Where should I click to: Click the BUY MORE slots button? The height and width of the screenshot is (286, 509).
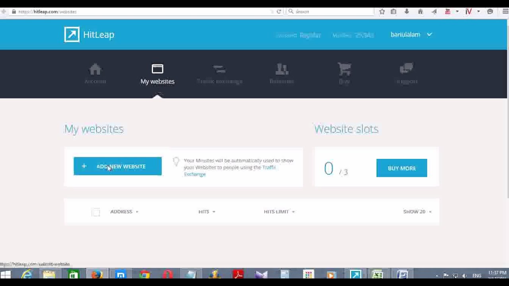point(402,168)
